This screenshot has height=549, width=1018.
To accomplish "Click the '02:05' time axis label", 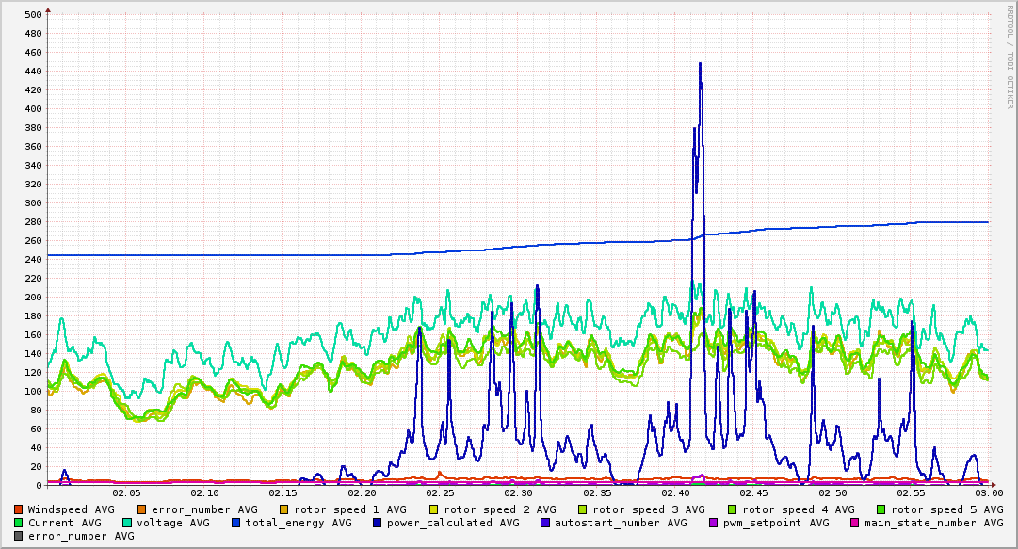I will point(126,493).
